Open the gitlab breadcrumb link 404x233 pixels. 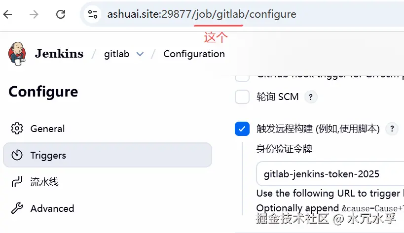[116, 54]
